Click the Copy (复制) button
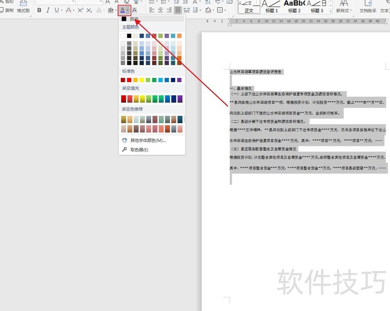Viewport: 390px width, 311px height. tap(7, 10)
